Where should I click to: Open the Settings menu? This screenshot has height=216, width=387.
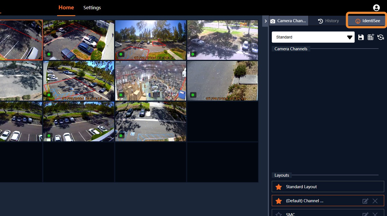pos(92,8)
